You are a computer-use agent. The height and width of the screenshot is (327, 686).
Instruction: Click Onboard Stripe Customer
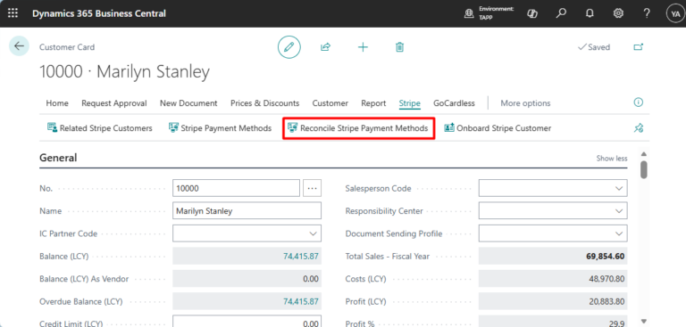[x=498, y=128]
